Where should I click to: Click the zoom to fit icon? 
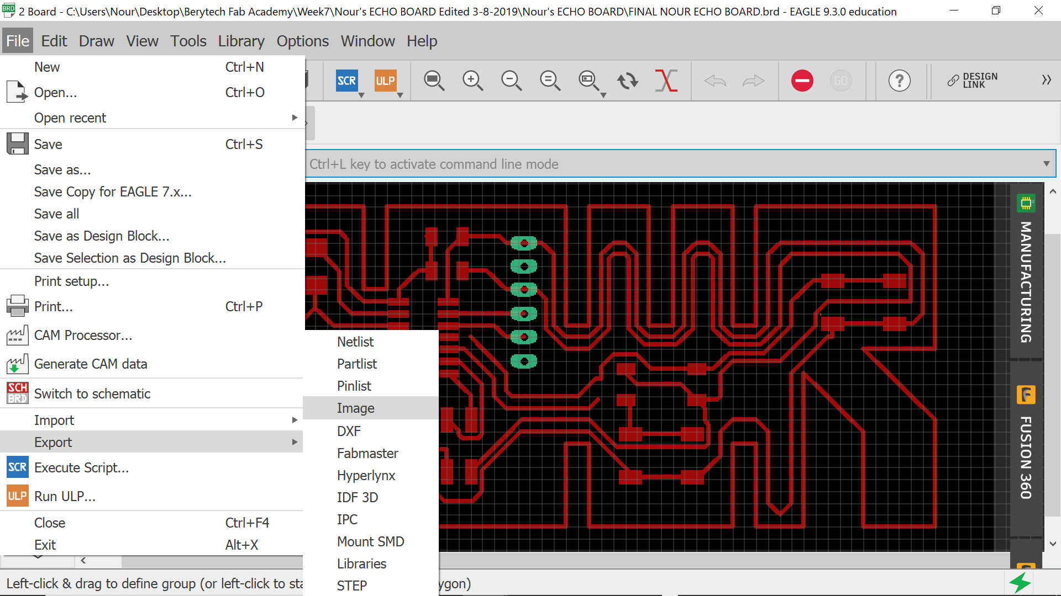(434, 81)
